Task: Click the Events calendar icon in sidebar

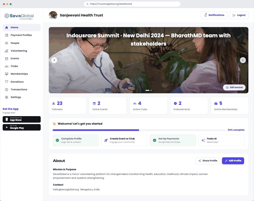Action: (x=7, y=58)
